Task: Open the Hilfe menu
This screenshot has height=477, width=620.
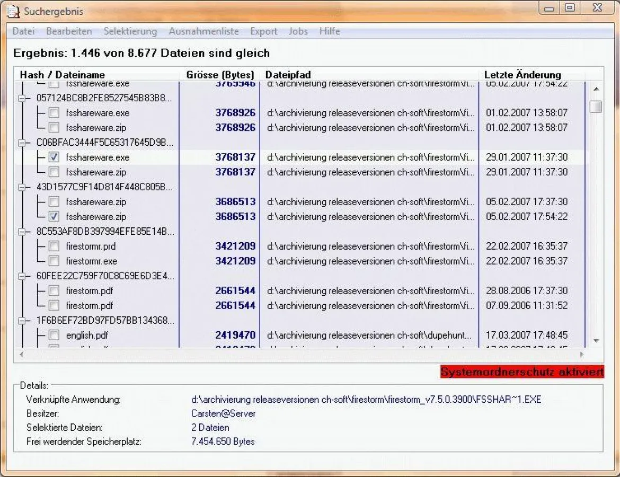Action: tap(330, 31)
